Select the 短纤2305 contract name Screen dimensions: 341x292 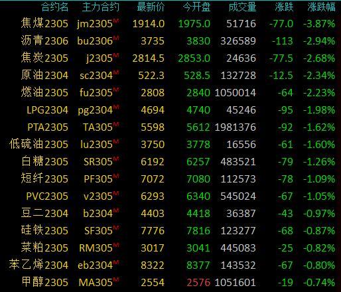44,179
